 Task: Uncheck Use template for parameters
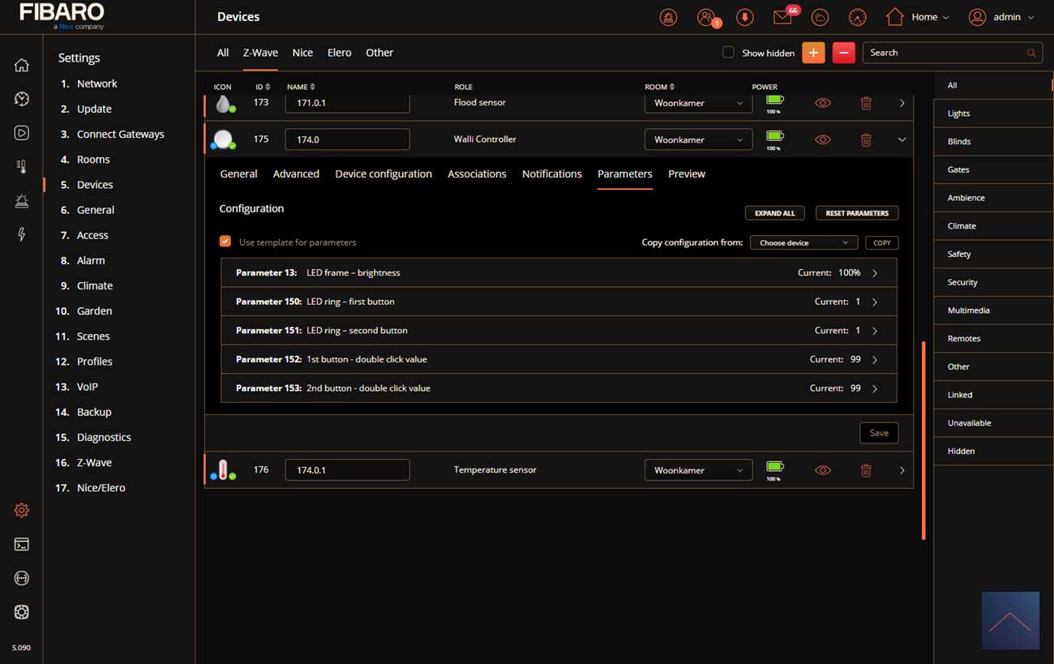point(225,242)
